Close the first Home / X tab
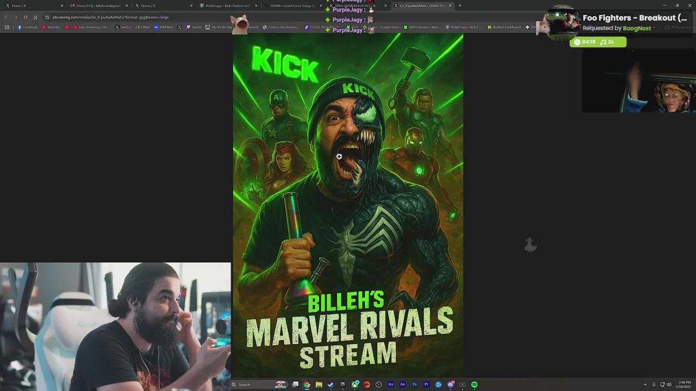The height and width of the screenshot is (391, 696). 62,5
